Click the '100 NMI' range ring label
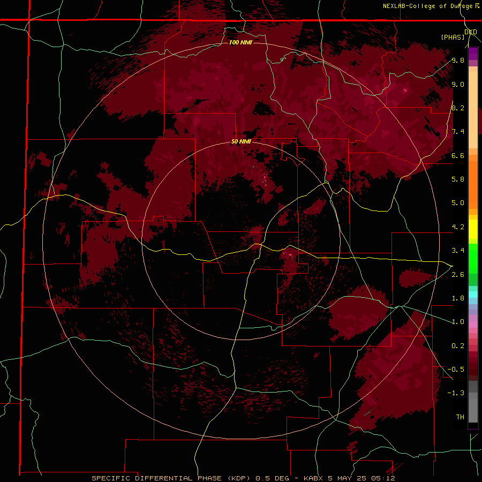This screenshot has width=482, height=482. [240, 42]
